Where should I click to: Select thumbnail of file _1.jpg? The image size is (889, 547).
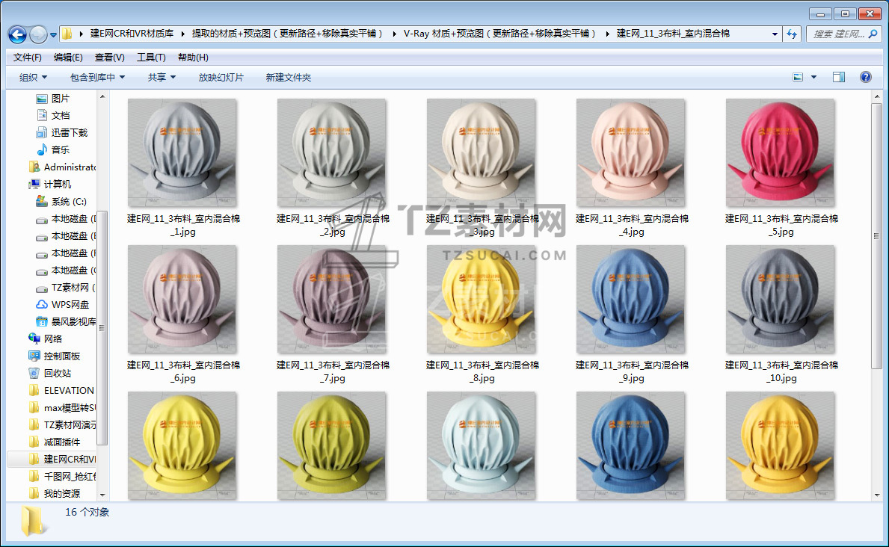(x=182, y=152)
